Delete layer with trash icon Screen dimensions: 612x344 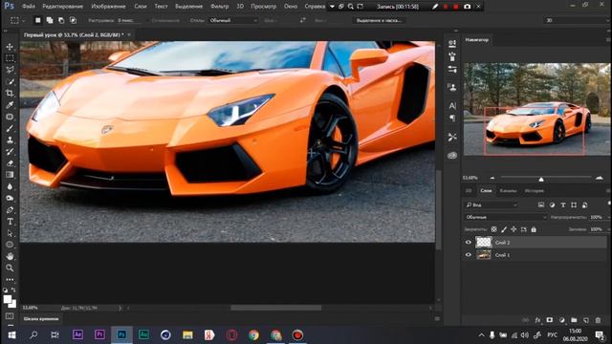point(598,320)
